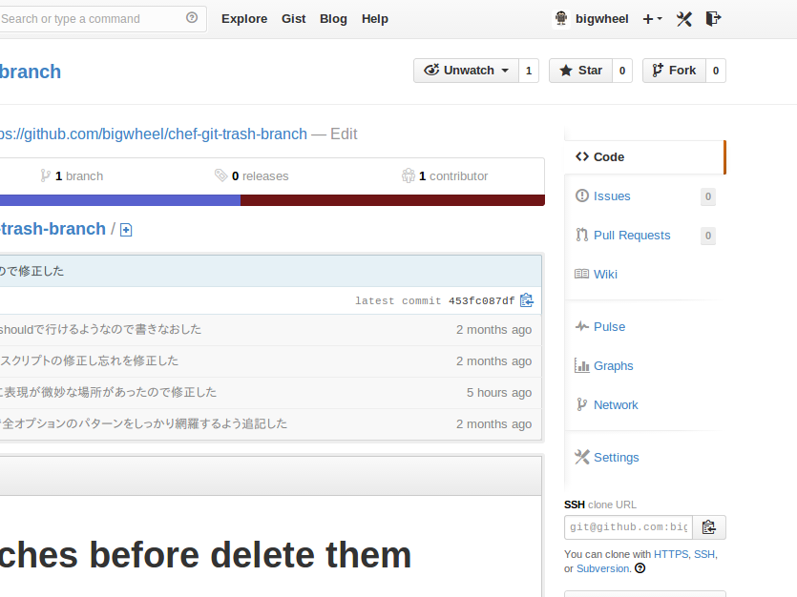Open commit 453fc087df

coord(481,301)
